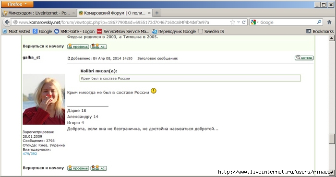Click the date Вт Апр 08, 2014 14:50

pyautogui.click(x=113, y=58)
